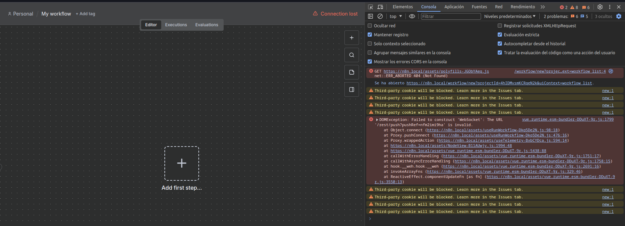Clear the console with the clear icon
The height and width of the screenshot is (226, 625).
[x=380, y=16]
